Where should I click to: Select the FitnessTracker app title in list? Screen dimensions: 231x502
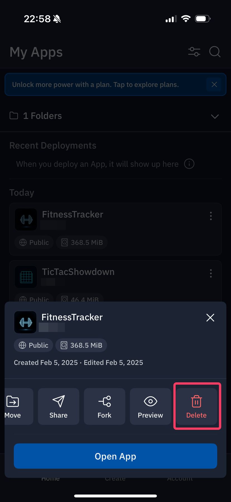(73, 214)
